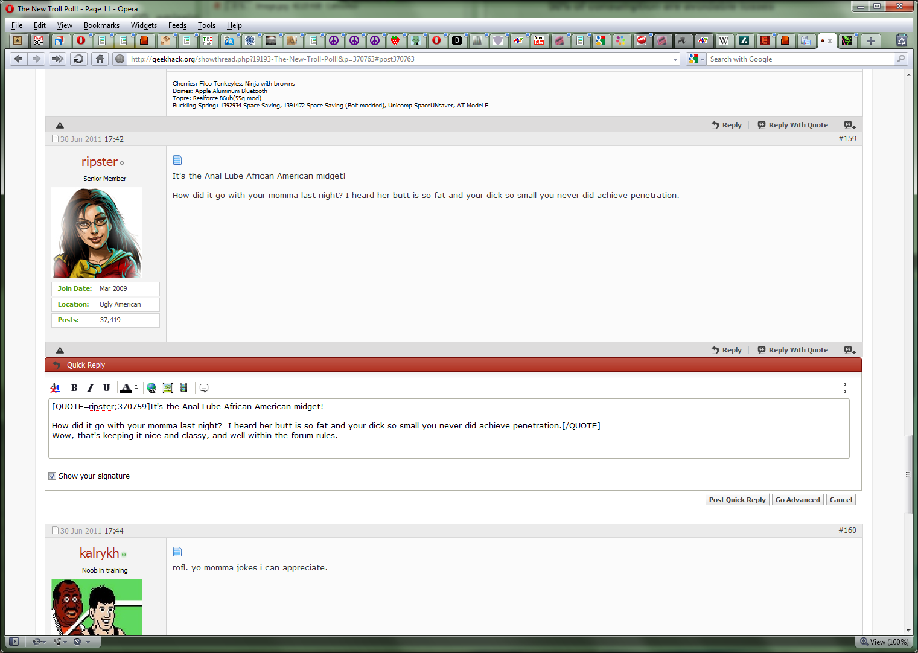Expand the address bar history dropdown
Viewport: 918px width, 653px height.
click(x=675, y=59)
